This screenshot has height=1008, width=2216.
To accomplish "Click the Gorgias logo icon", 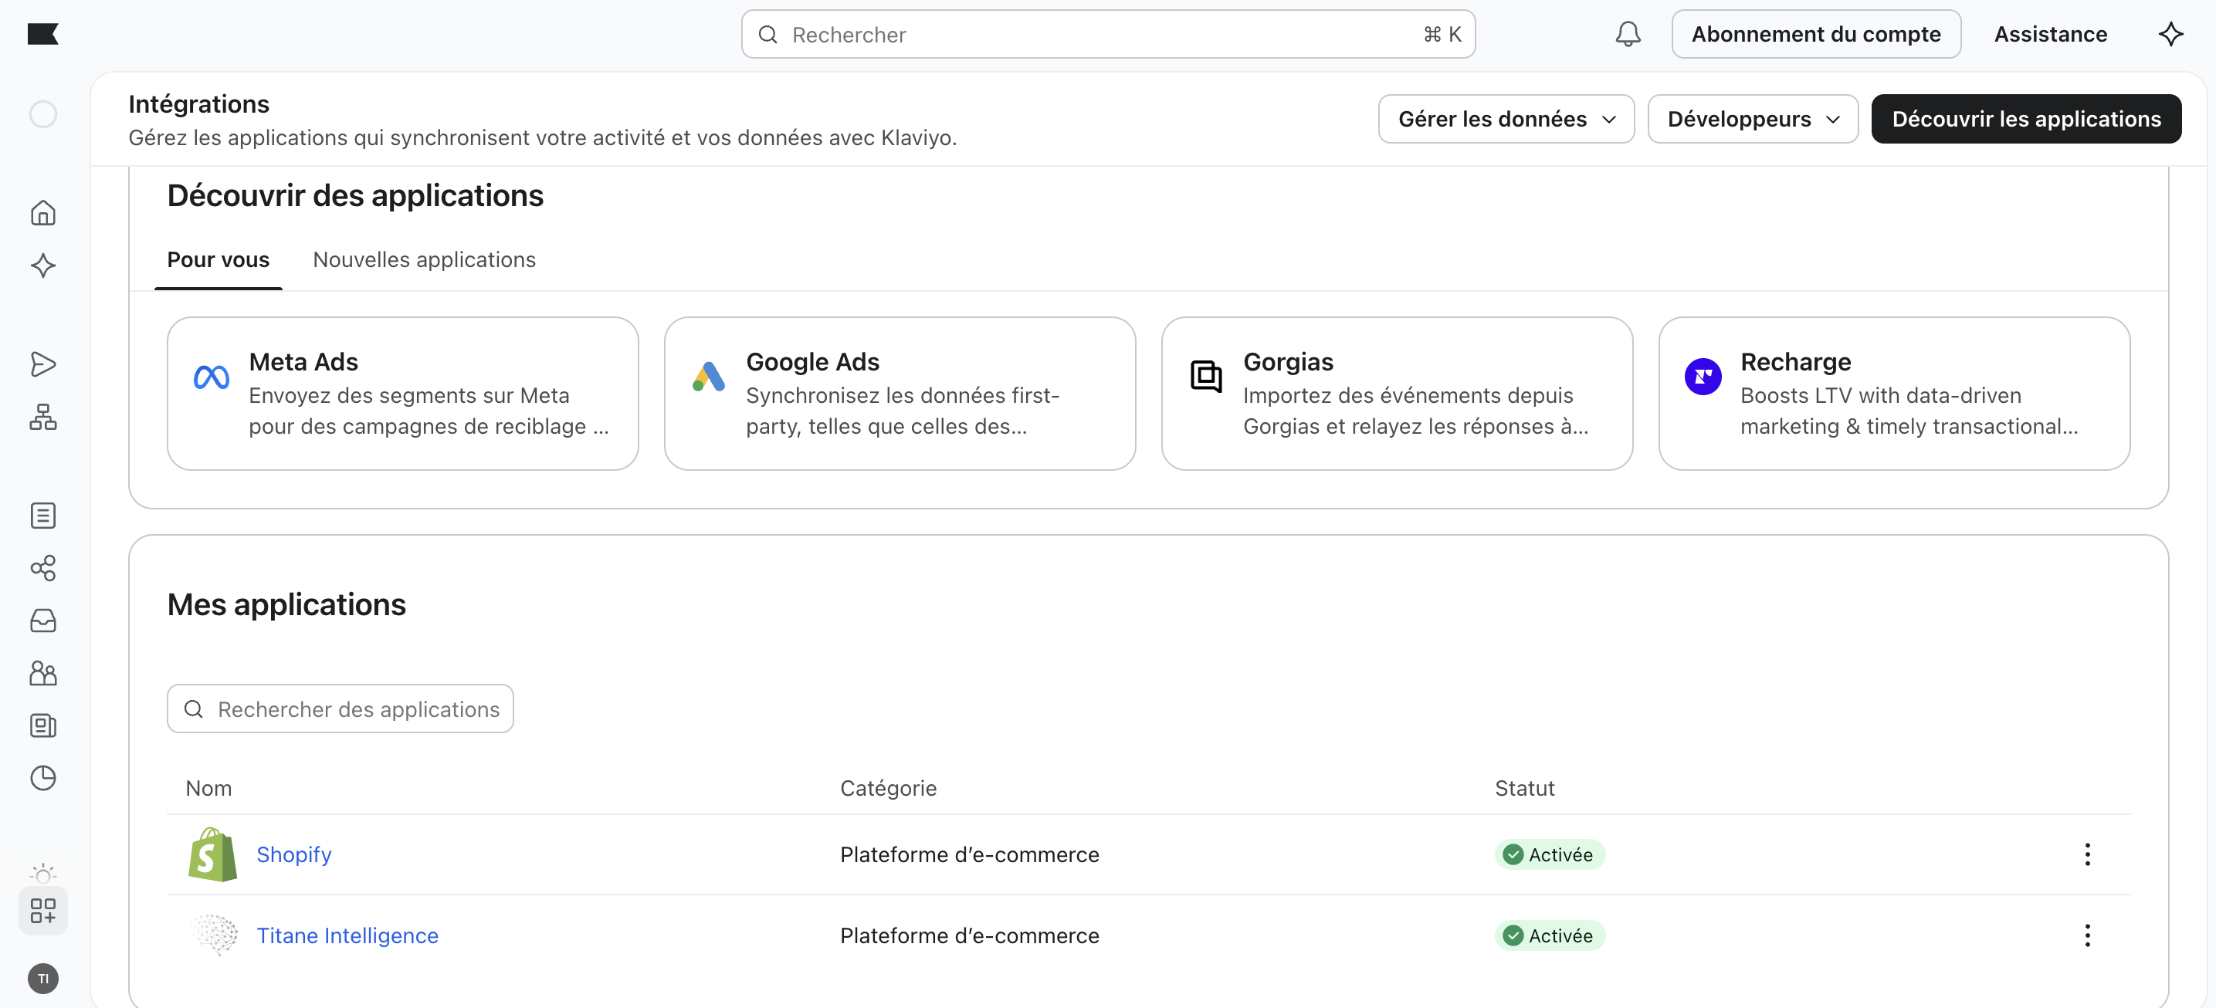I will click(x=1206, y=377).
